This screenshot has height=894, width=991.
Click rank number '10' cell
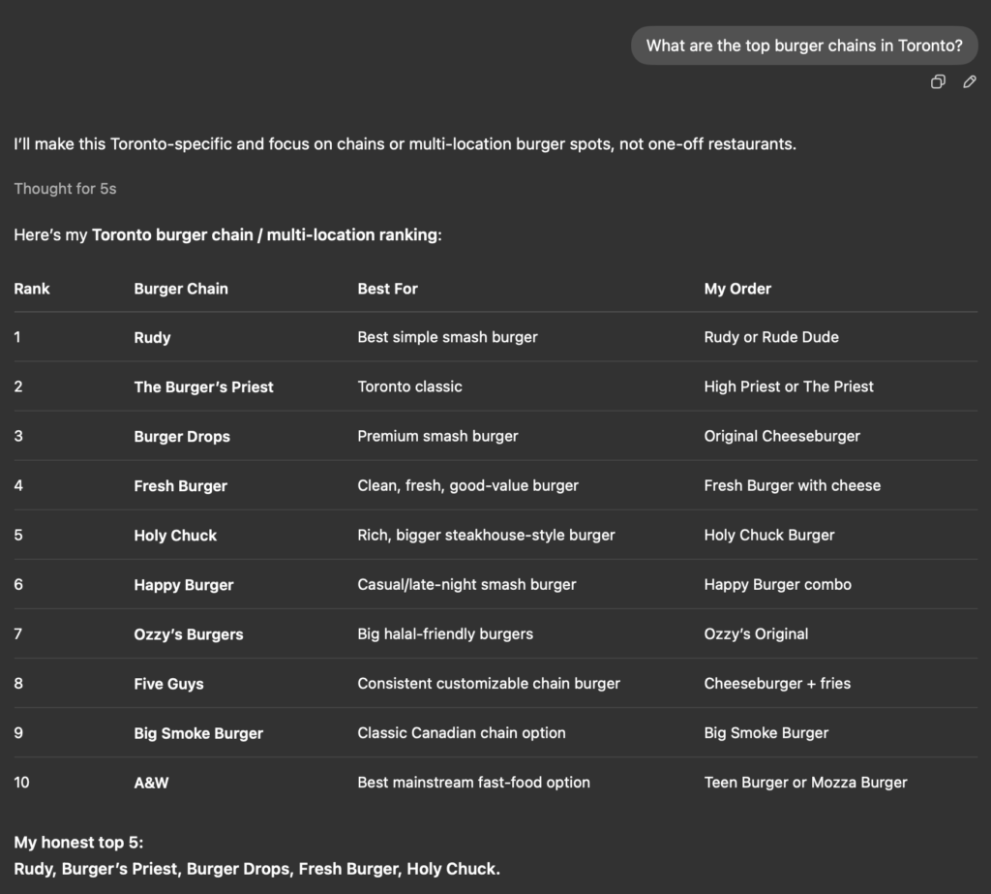pyautogui.click(x=21, y=783)
